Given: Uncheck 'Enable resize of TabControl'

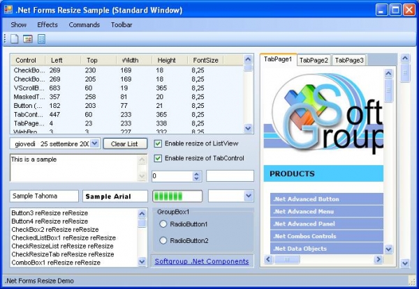Looking at the screenshot, I should [158, 158].
